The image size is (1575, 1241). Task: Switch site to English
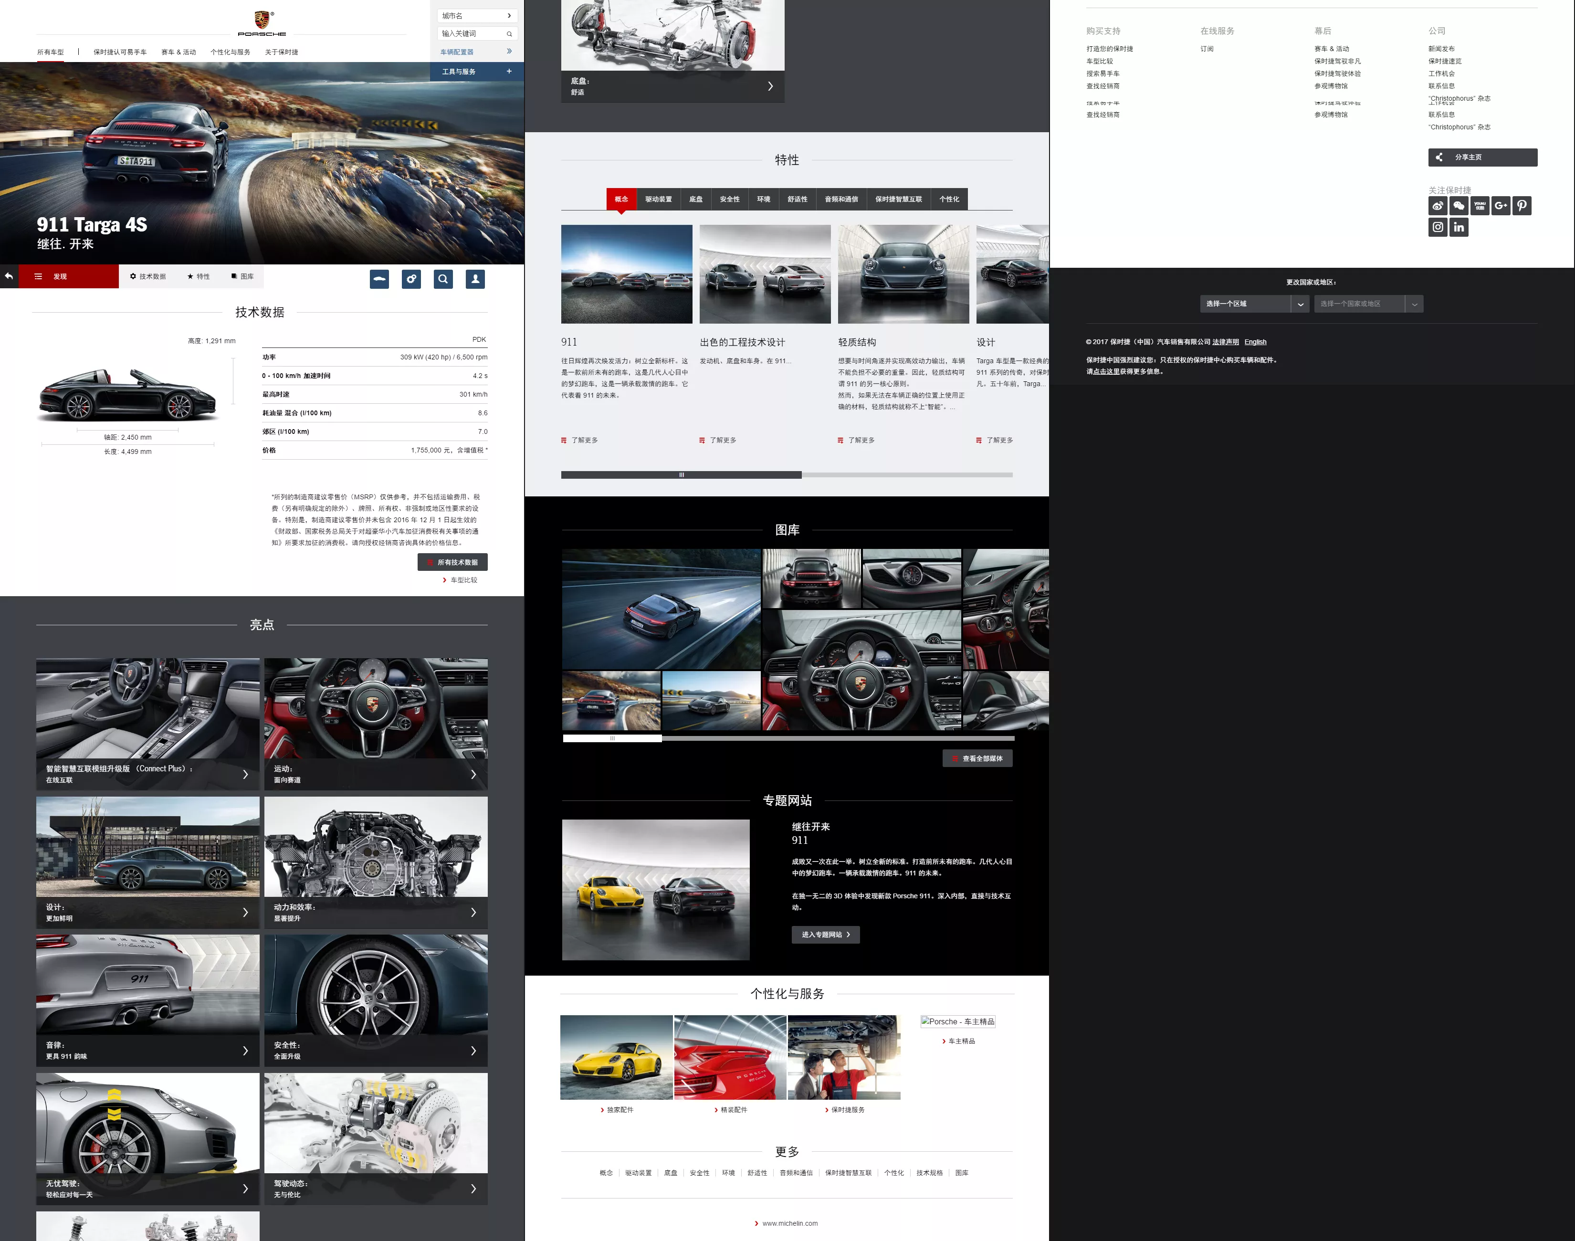coord(1255,341)
